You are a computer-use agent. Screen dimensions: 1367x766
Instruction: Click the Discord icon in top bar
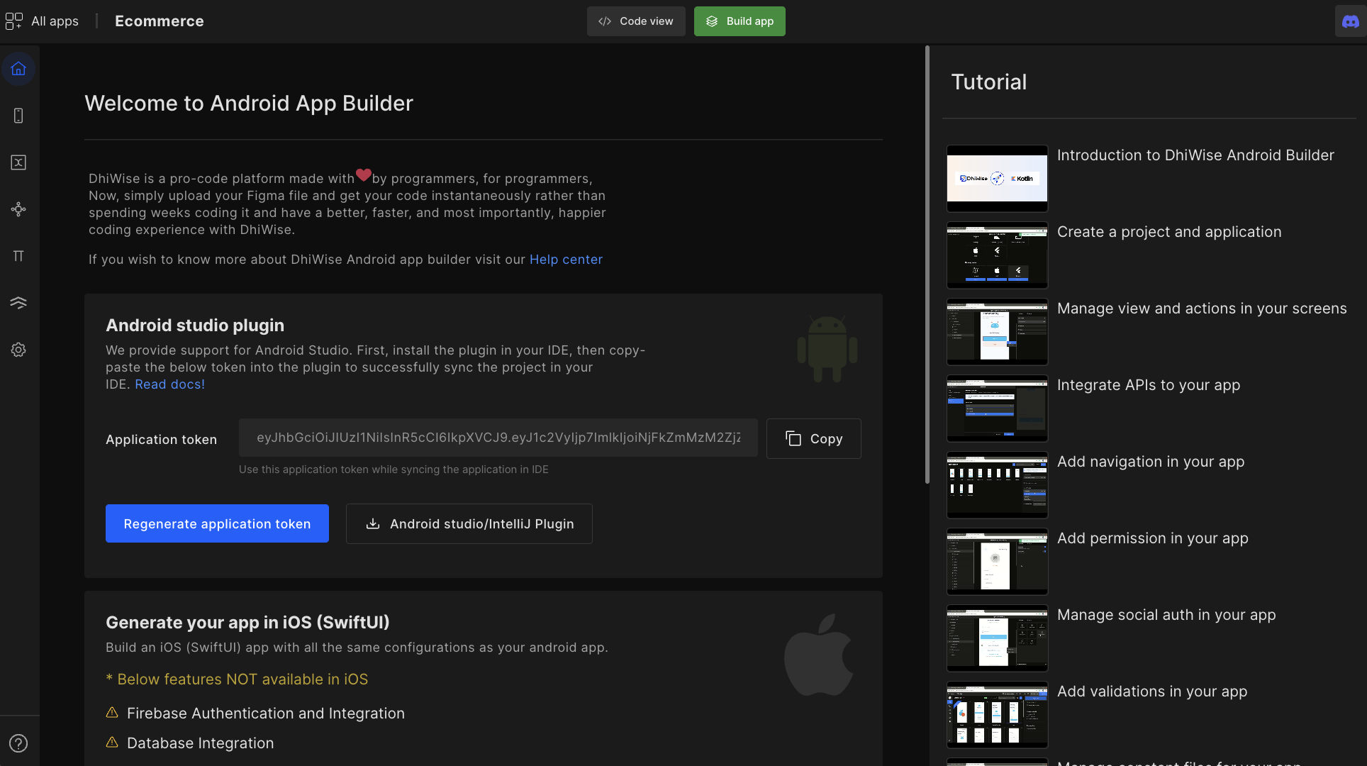pyautogui.click(x=1351, y=21)
